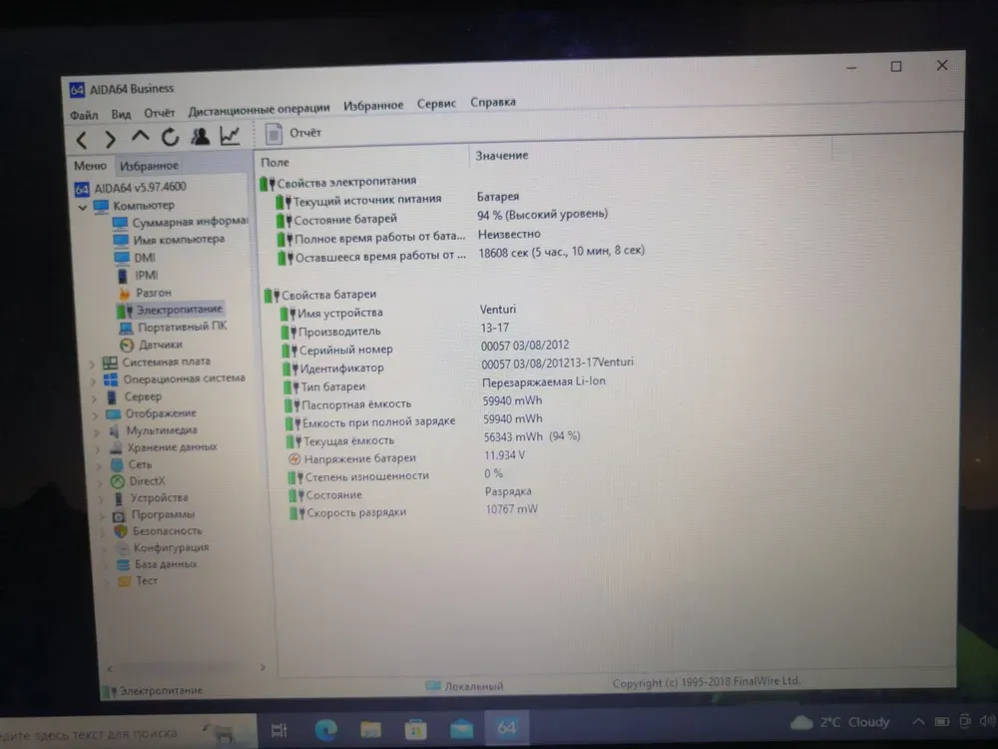Go up one level with the Up arrow

[x=141, y=137]
